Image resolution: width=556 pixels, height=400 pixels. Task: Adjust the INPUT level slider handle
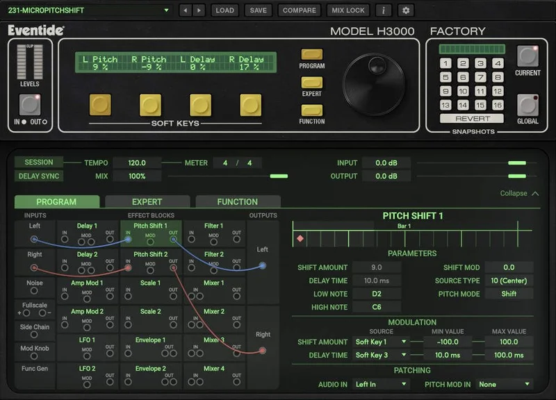tap(517, 162)
